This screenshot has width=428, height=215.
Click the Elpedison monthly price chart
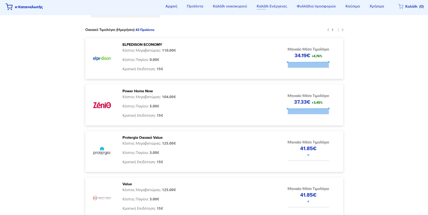308,65
